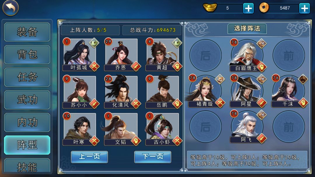Click the back arrow icon
Viewport: 315px width, 177px height.
coord(10,8)
